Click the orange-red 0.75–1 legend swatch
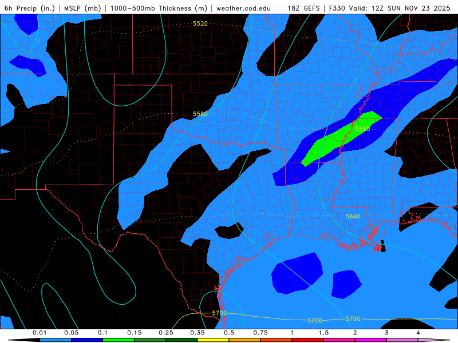The height and width of the screenshot is (343, 458). (x=277, y=340)
